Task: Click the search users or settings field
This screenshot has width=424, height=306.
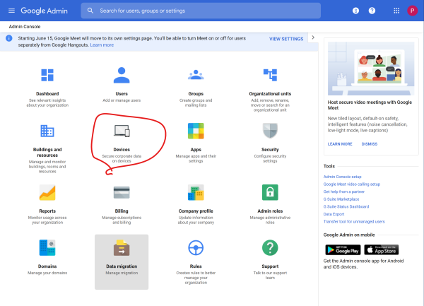Action: tap(198, 11)
